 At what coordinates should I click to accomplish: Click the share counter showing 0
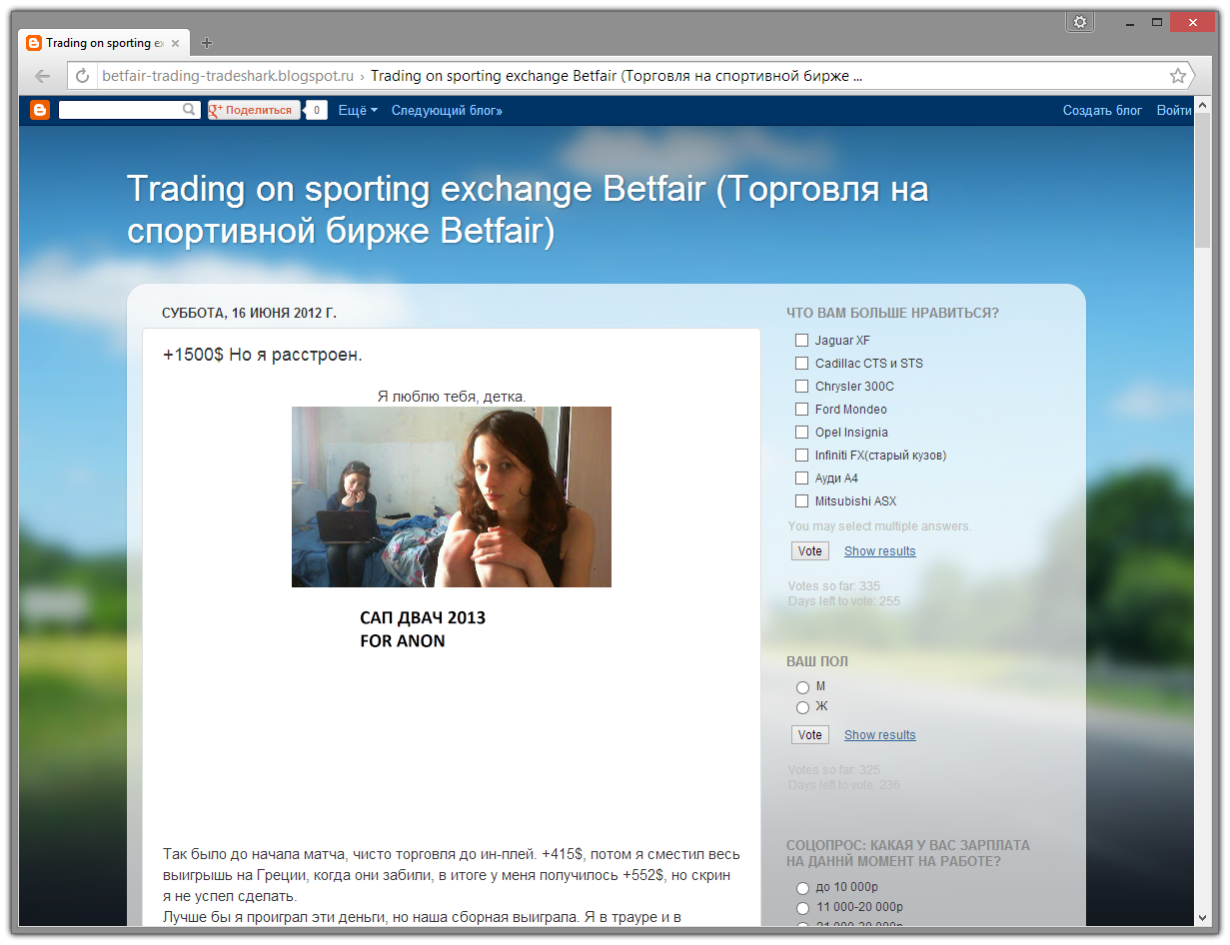click(317, 111)
